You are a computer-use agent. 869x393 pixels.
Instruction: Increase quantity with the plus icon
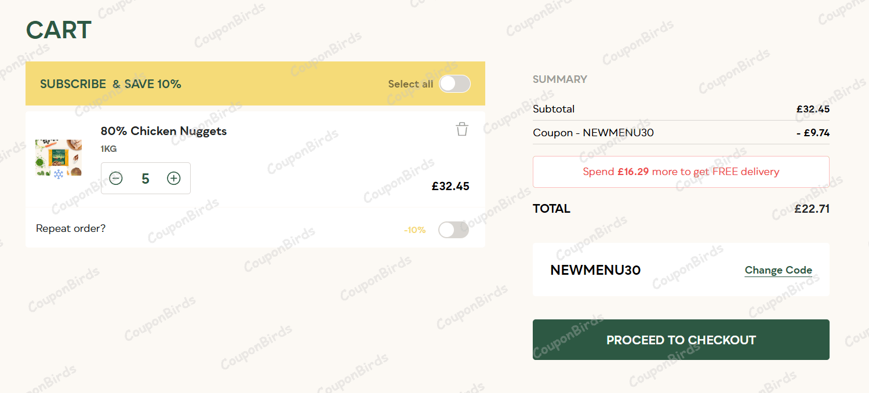click(x=174, y=179)
